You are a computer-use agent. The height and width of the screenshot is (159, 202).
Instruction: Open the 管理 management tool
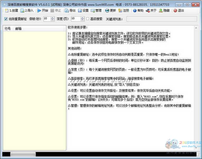pyautogui.click(x=96, y=11)
